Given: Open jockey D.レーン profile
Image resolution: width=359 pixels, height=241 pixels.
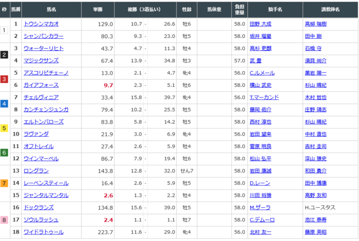Looking at the screenshot, I should click(x=260, y=183).
